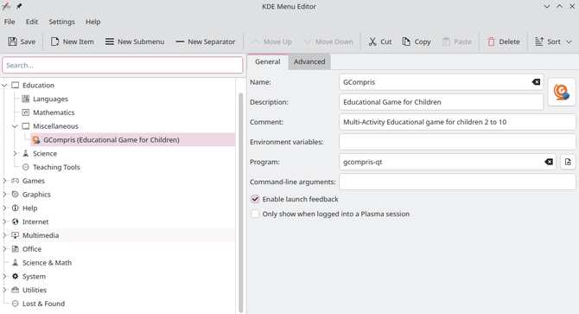The height and width of the screenshot is (314, 579).
Task: Expand the Utilities category
Action: (x=4, y=291)
